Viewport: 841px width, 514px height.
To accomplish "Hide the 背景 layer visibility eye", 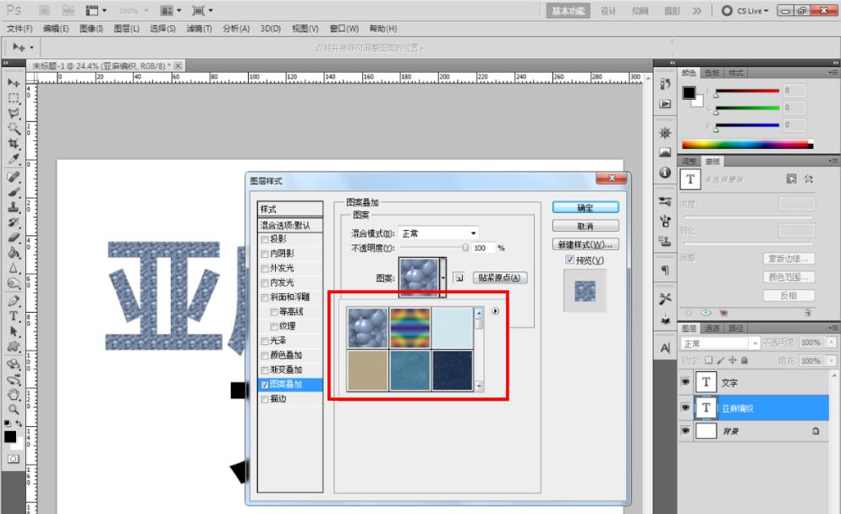I will coord(686,431).
